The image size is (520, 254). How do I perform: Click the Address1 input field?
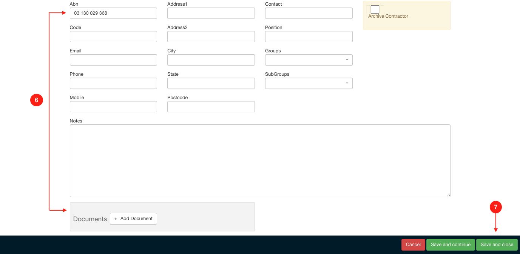coord(211,13)
